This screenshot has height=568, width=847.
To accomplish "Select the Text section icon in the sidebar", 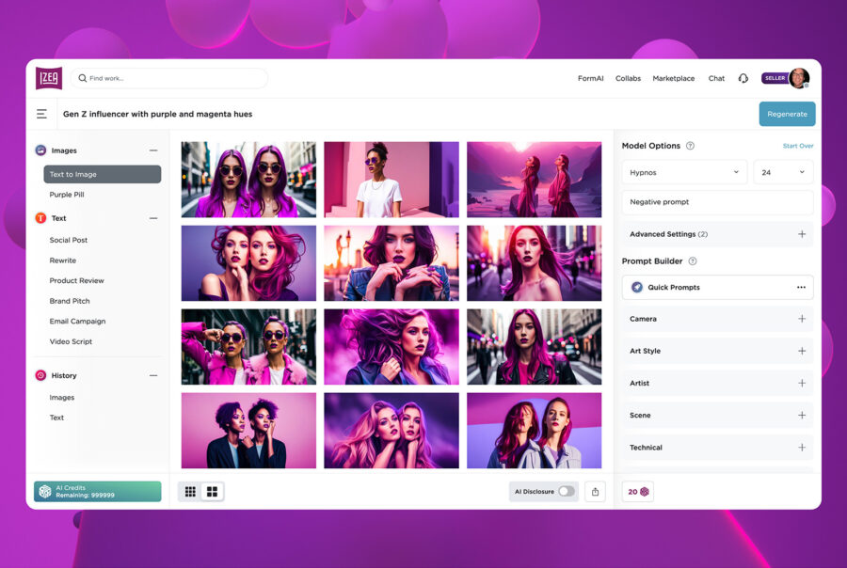I will click(x=40, y=218).
